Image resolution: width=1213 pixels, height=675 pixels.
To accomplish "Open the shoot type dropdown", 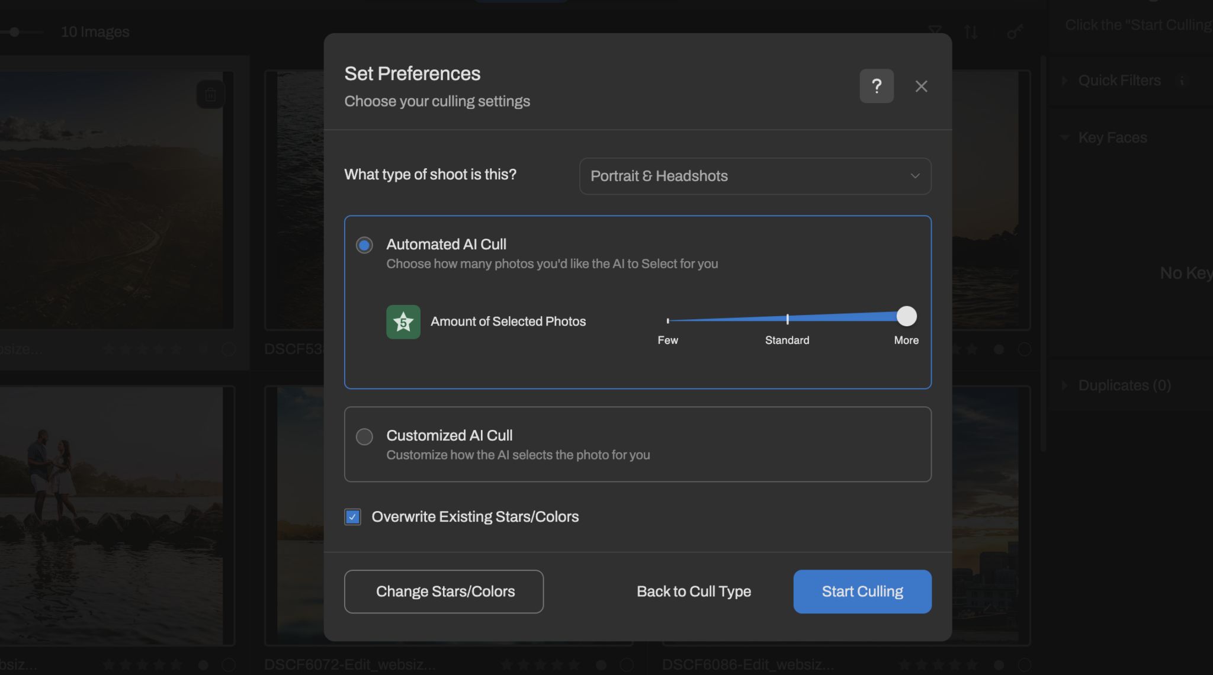I will pos(755,176).
